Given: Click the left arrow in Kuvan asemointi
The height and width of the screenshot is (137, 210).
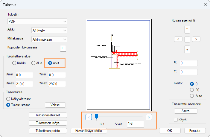Looking at the screenshot, I should pos(178,39).
